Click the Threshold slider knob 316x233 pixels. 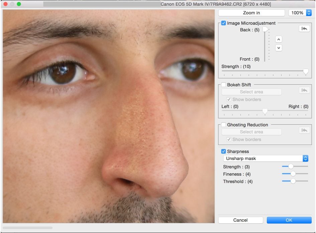[x=293, y=181]
